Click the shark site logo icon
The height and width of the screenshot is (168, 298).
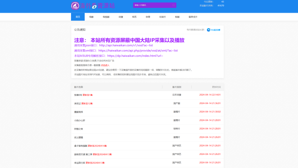(x=74, y=5)
